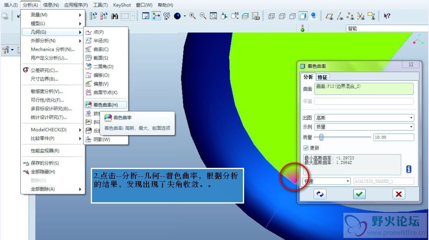The image size is (429, 240).
Task: Toggle datum axes display
Action: (340, 16)
